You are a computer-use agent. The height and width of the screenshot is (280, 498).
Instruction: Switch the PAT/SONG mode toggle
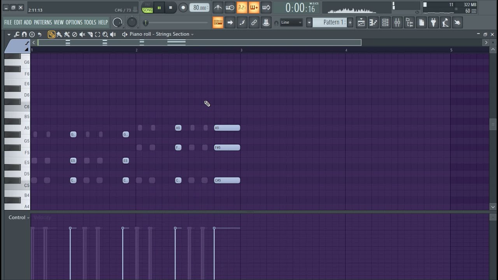[x=147, y=8]
